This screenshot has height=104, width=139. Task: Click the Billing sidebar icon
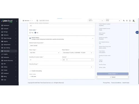click(2, 77)
